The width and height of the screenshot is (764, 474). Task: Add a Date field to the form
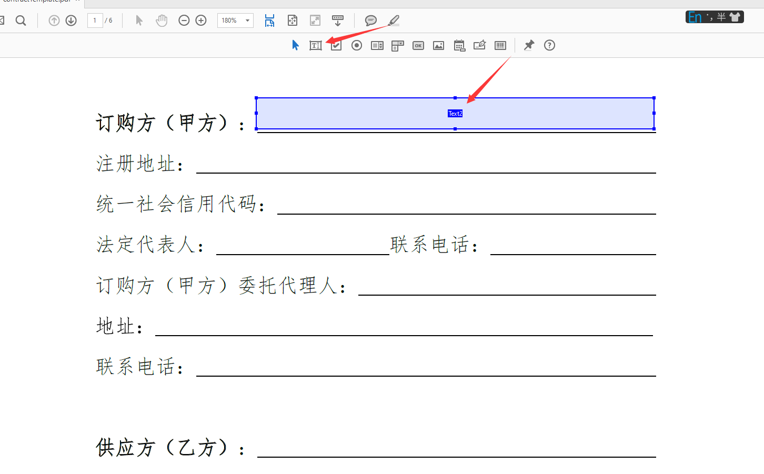pyautogui.click(x=459, y=45)
